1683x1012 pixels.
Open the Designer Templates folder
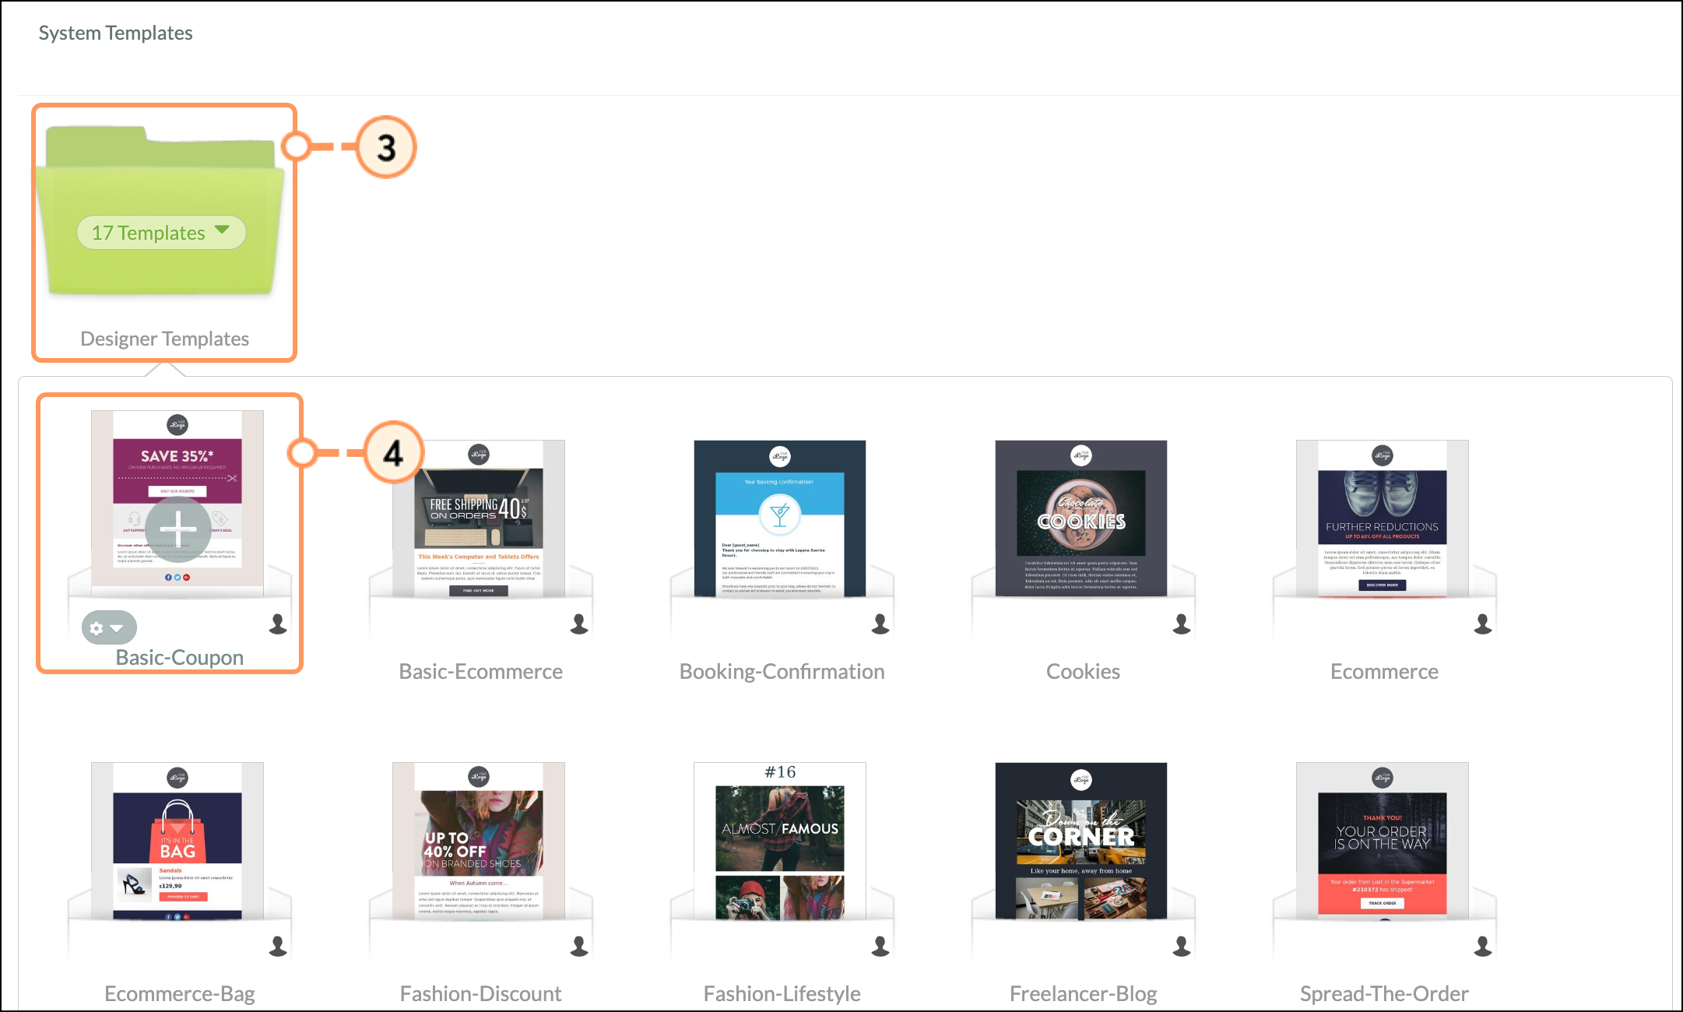(162, 212)
